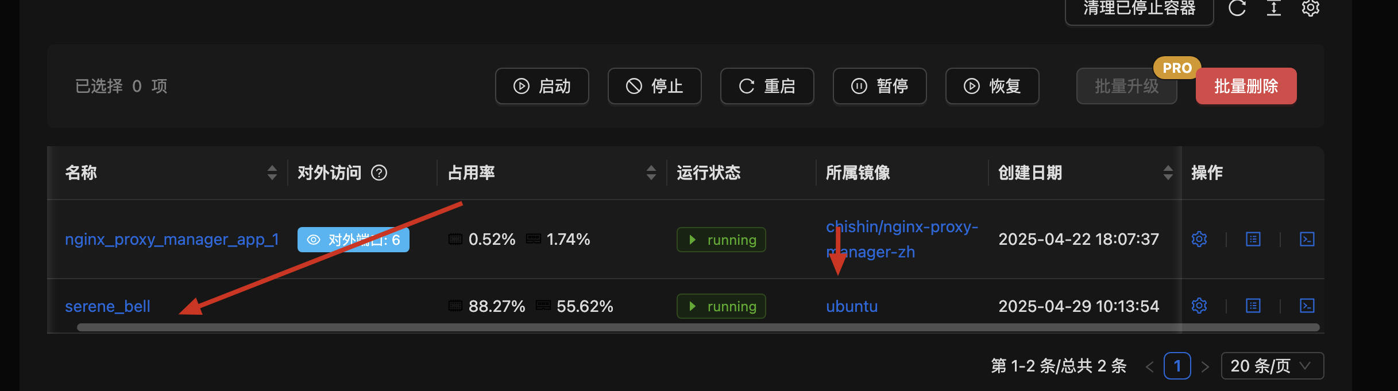Sort table by 占用率 column
This screenshot has height=391, width=1398.
(x=651, y=173)
